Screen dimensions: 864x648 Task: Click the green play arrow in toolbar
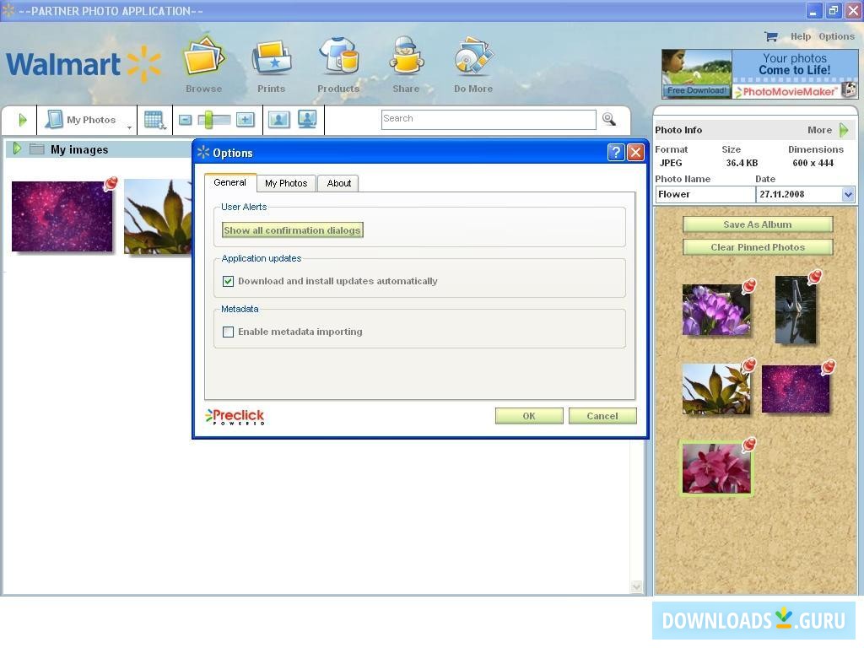[x=22, y=120]
